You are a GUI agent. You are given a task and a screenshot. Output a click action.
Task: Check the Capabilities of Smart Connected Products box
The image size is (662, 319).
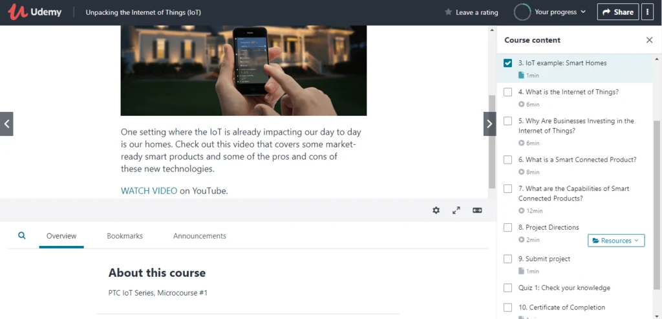click(508, 188)
